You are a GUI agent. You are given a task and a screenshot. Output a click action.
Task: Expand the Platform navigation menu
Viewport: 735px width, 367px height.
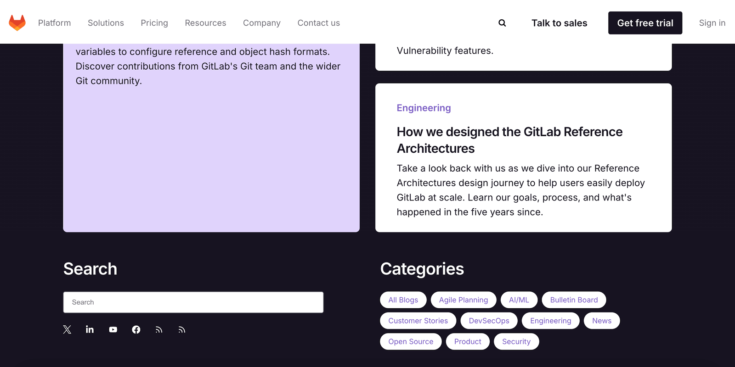coord(54,22)
